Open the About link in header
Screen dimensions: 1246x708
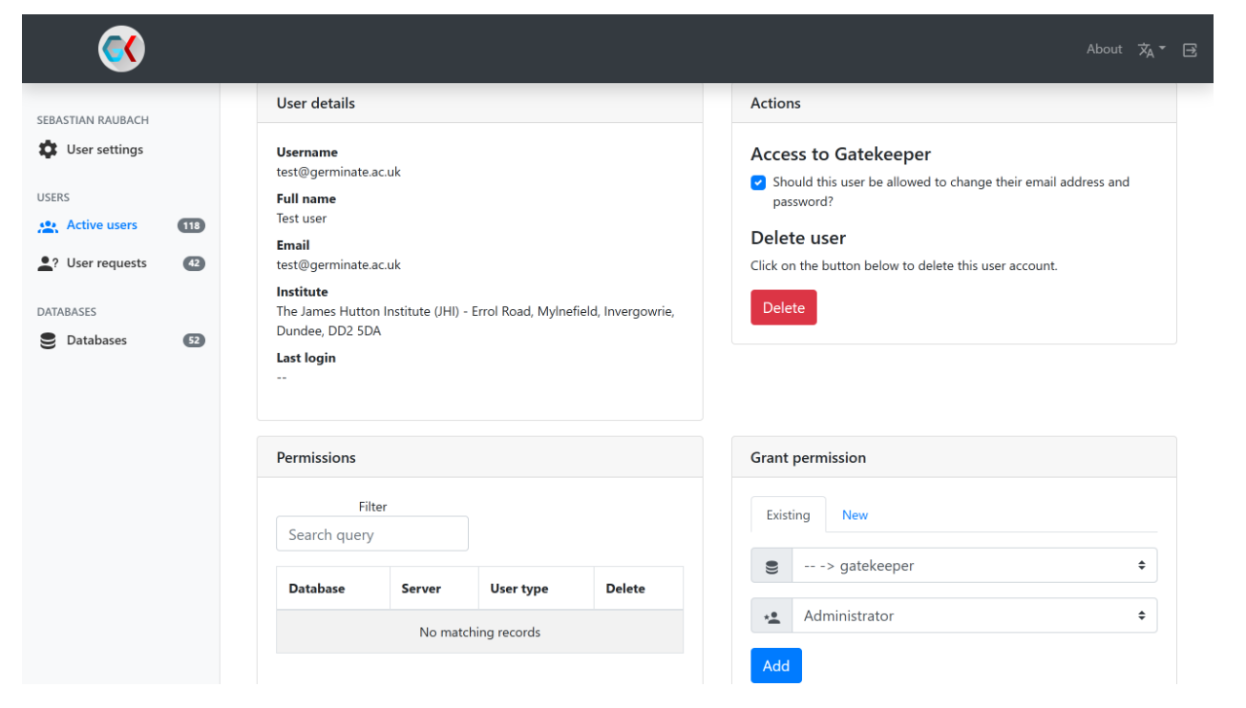(1104, 50)
